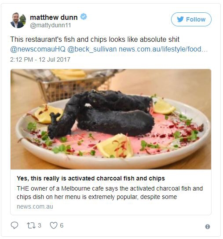Click the like count of 6
The height and width of the screenshot is (239, 223).
point(62,225)
